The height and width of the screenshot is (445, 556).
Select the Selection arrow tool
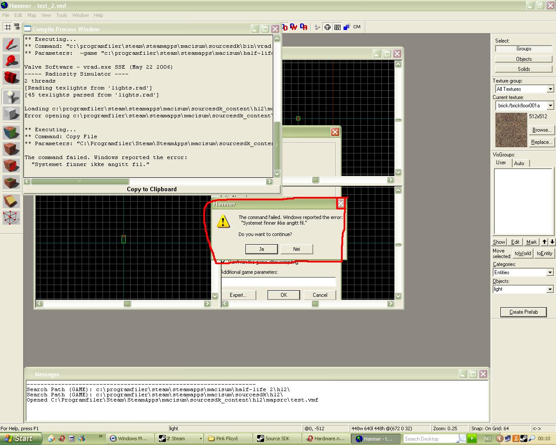[11, 44]
